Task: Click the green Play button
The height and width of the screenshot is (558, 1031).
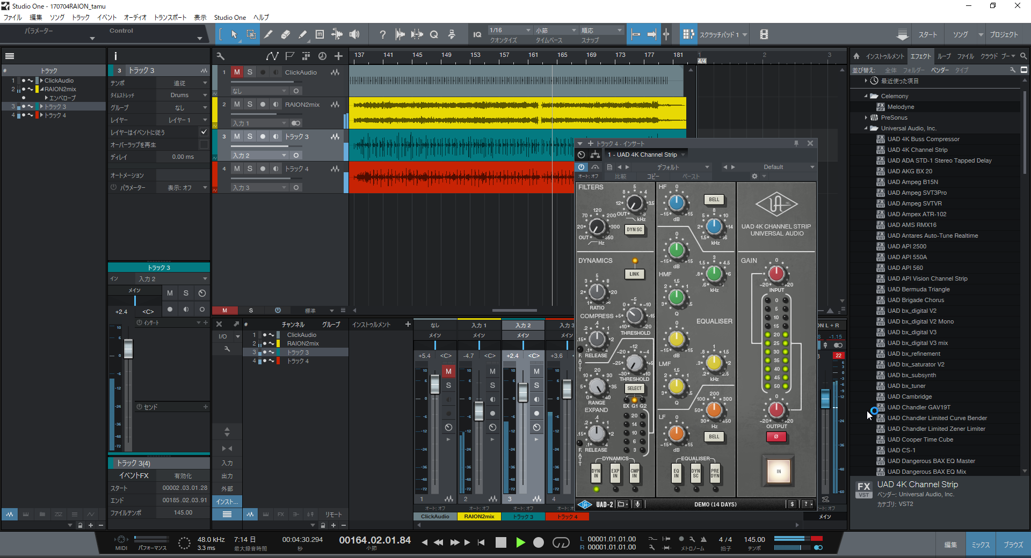Action: click(520, 542)
